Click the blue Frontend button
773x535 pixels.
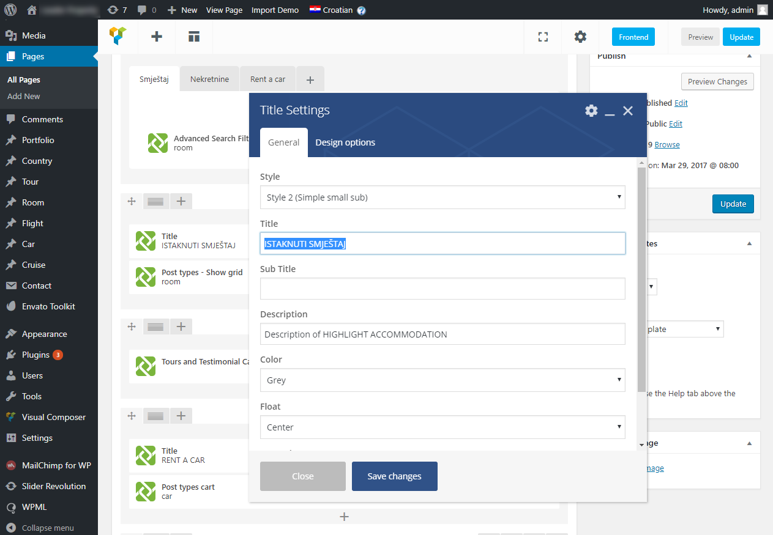coord(633,37)
